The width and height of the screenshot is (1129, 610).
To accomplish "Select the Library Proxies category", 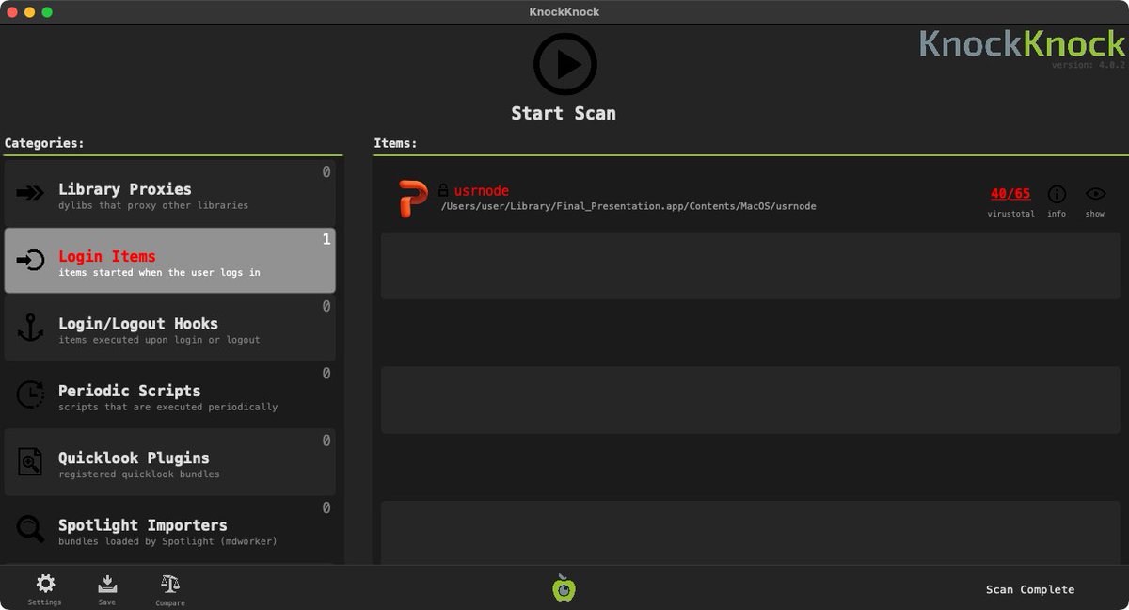I will tap(169, 193).
